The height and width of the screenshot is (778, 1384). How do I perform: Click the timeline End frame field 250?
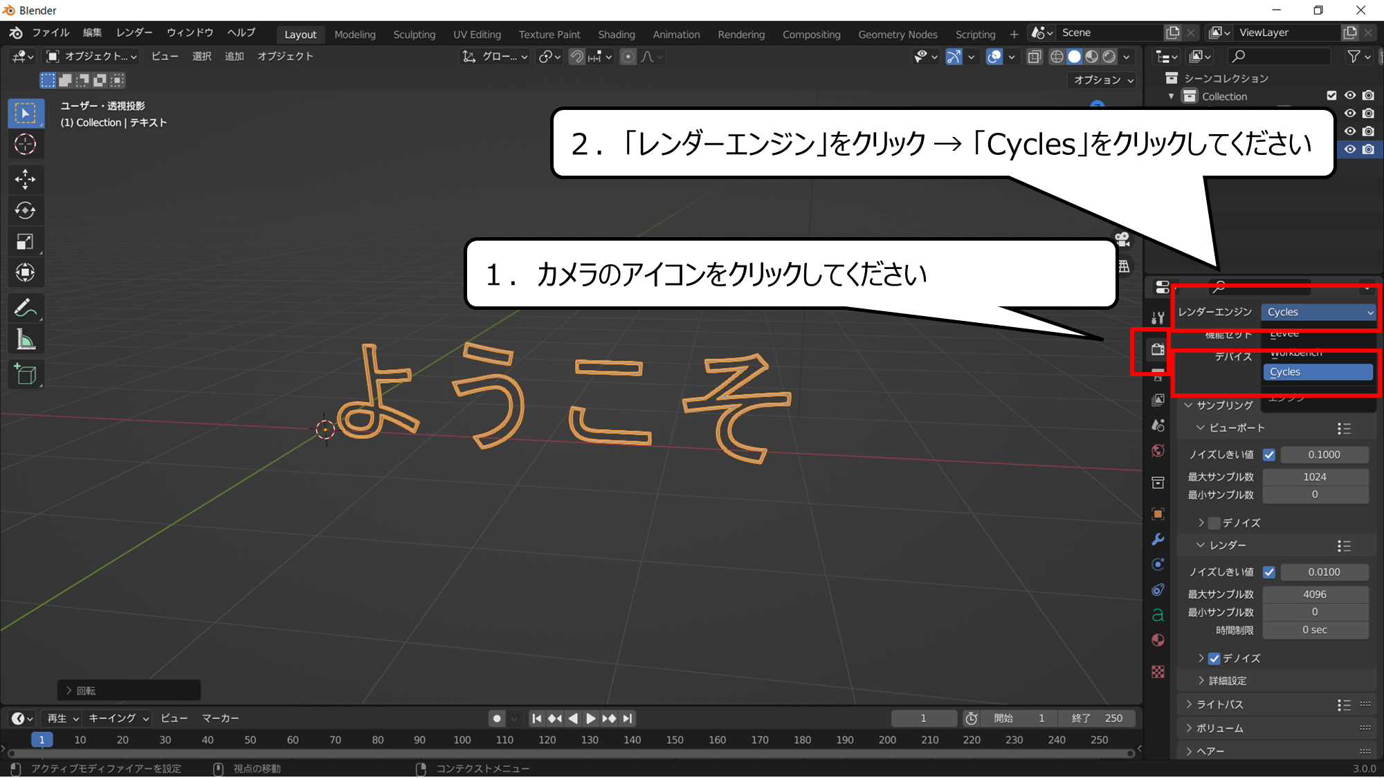[x=1098, y=719]
